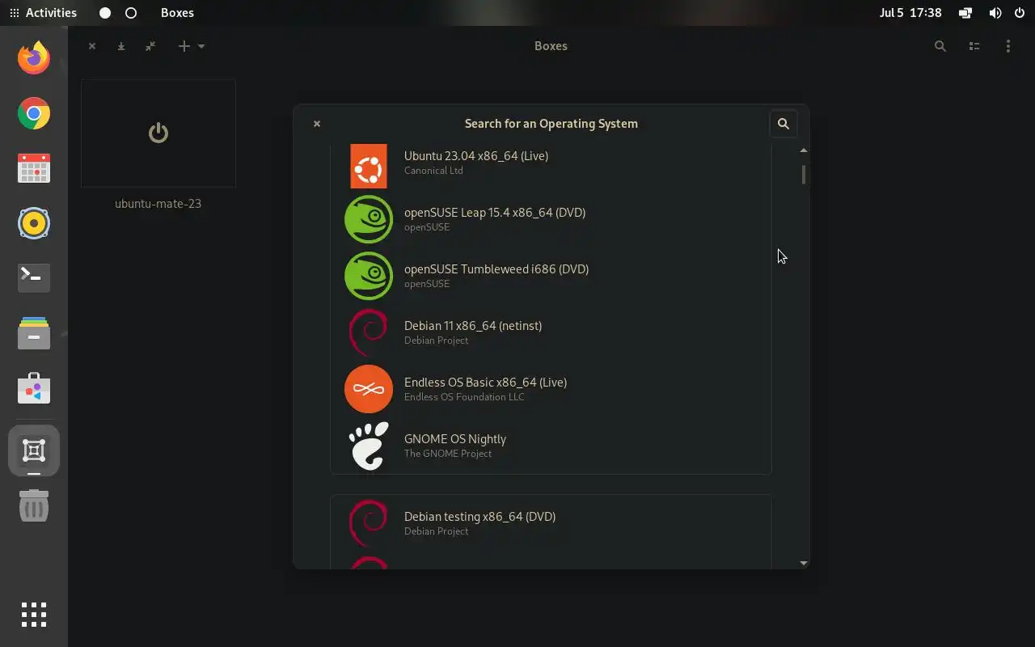The height and width of the screenshot is (647, 1035).
Task: Launch Terminal from the dock
Action: 34,277
